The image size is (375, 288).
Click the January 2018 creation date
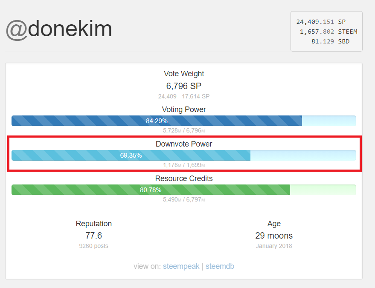[x=274, y=246]
